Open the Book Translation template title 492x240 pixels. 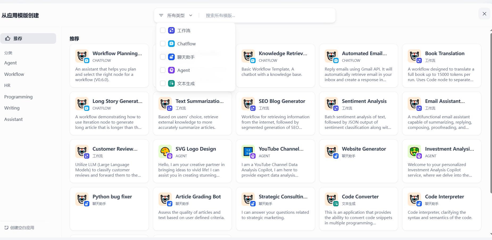pyautogui.click(x=445, y=53)
